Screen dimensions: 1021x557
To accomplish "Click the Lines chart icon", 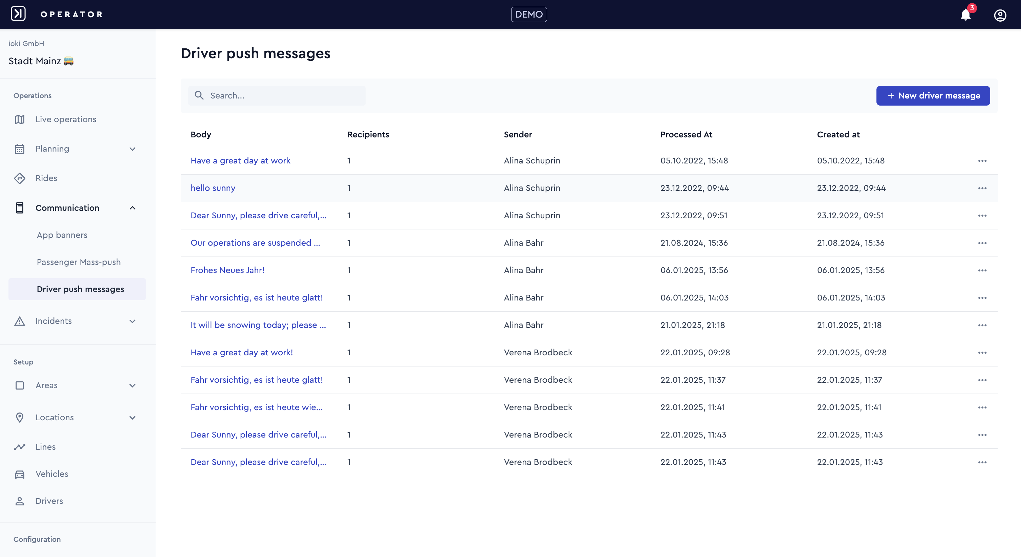I will tap(19, 447).
